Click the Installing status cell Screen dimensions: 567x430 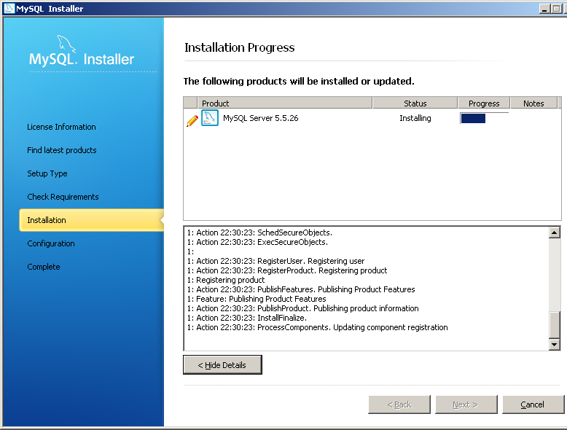(415, 118)
